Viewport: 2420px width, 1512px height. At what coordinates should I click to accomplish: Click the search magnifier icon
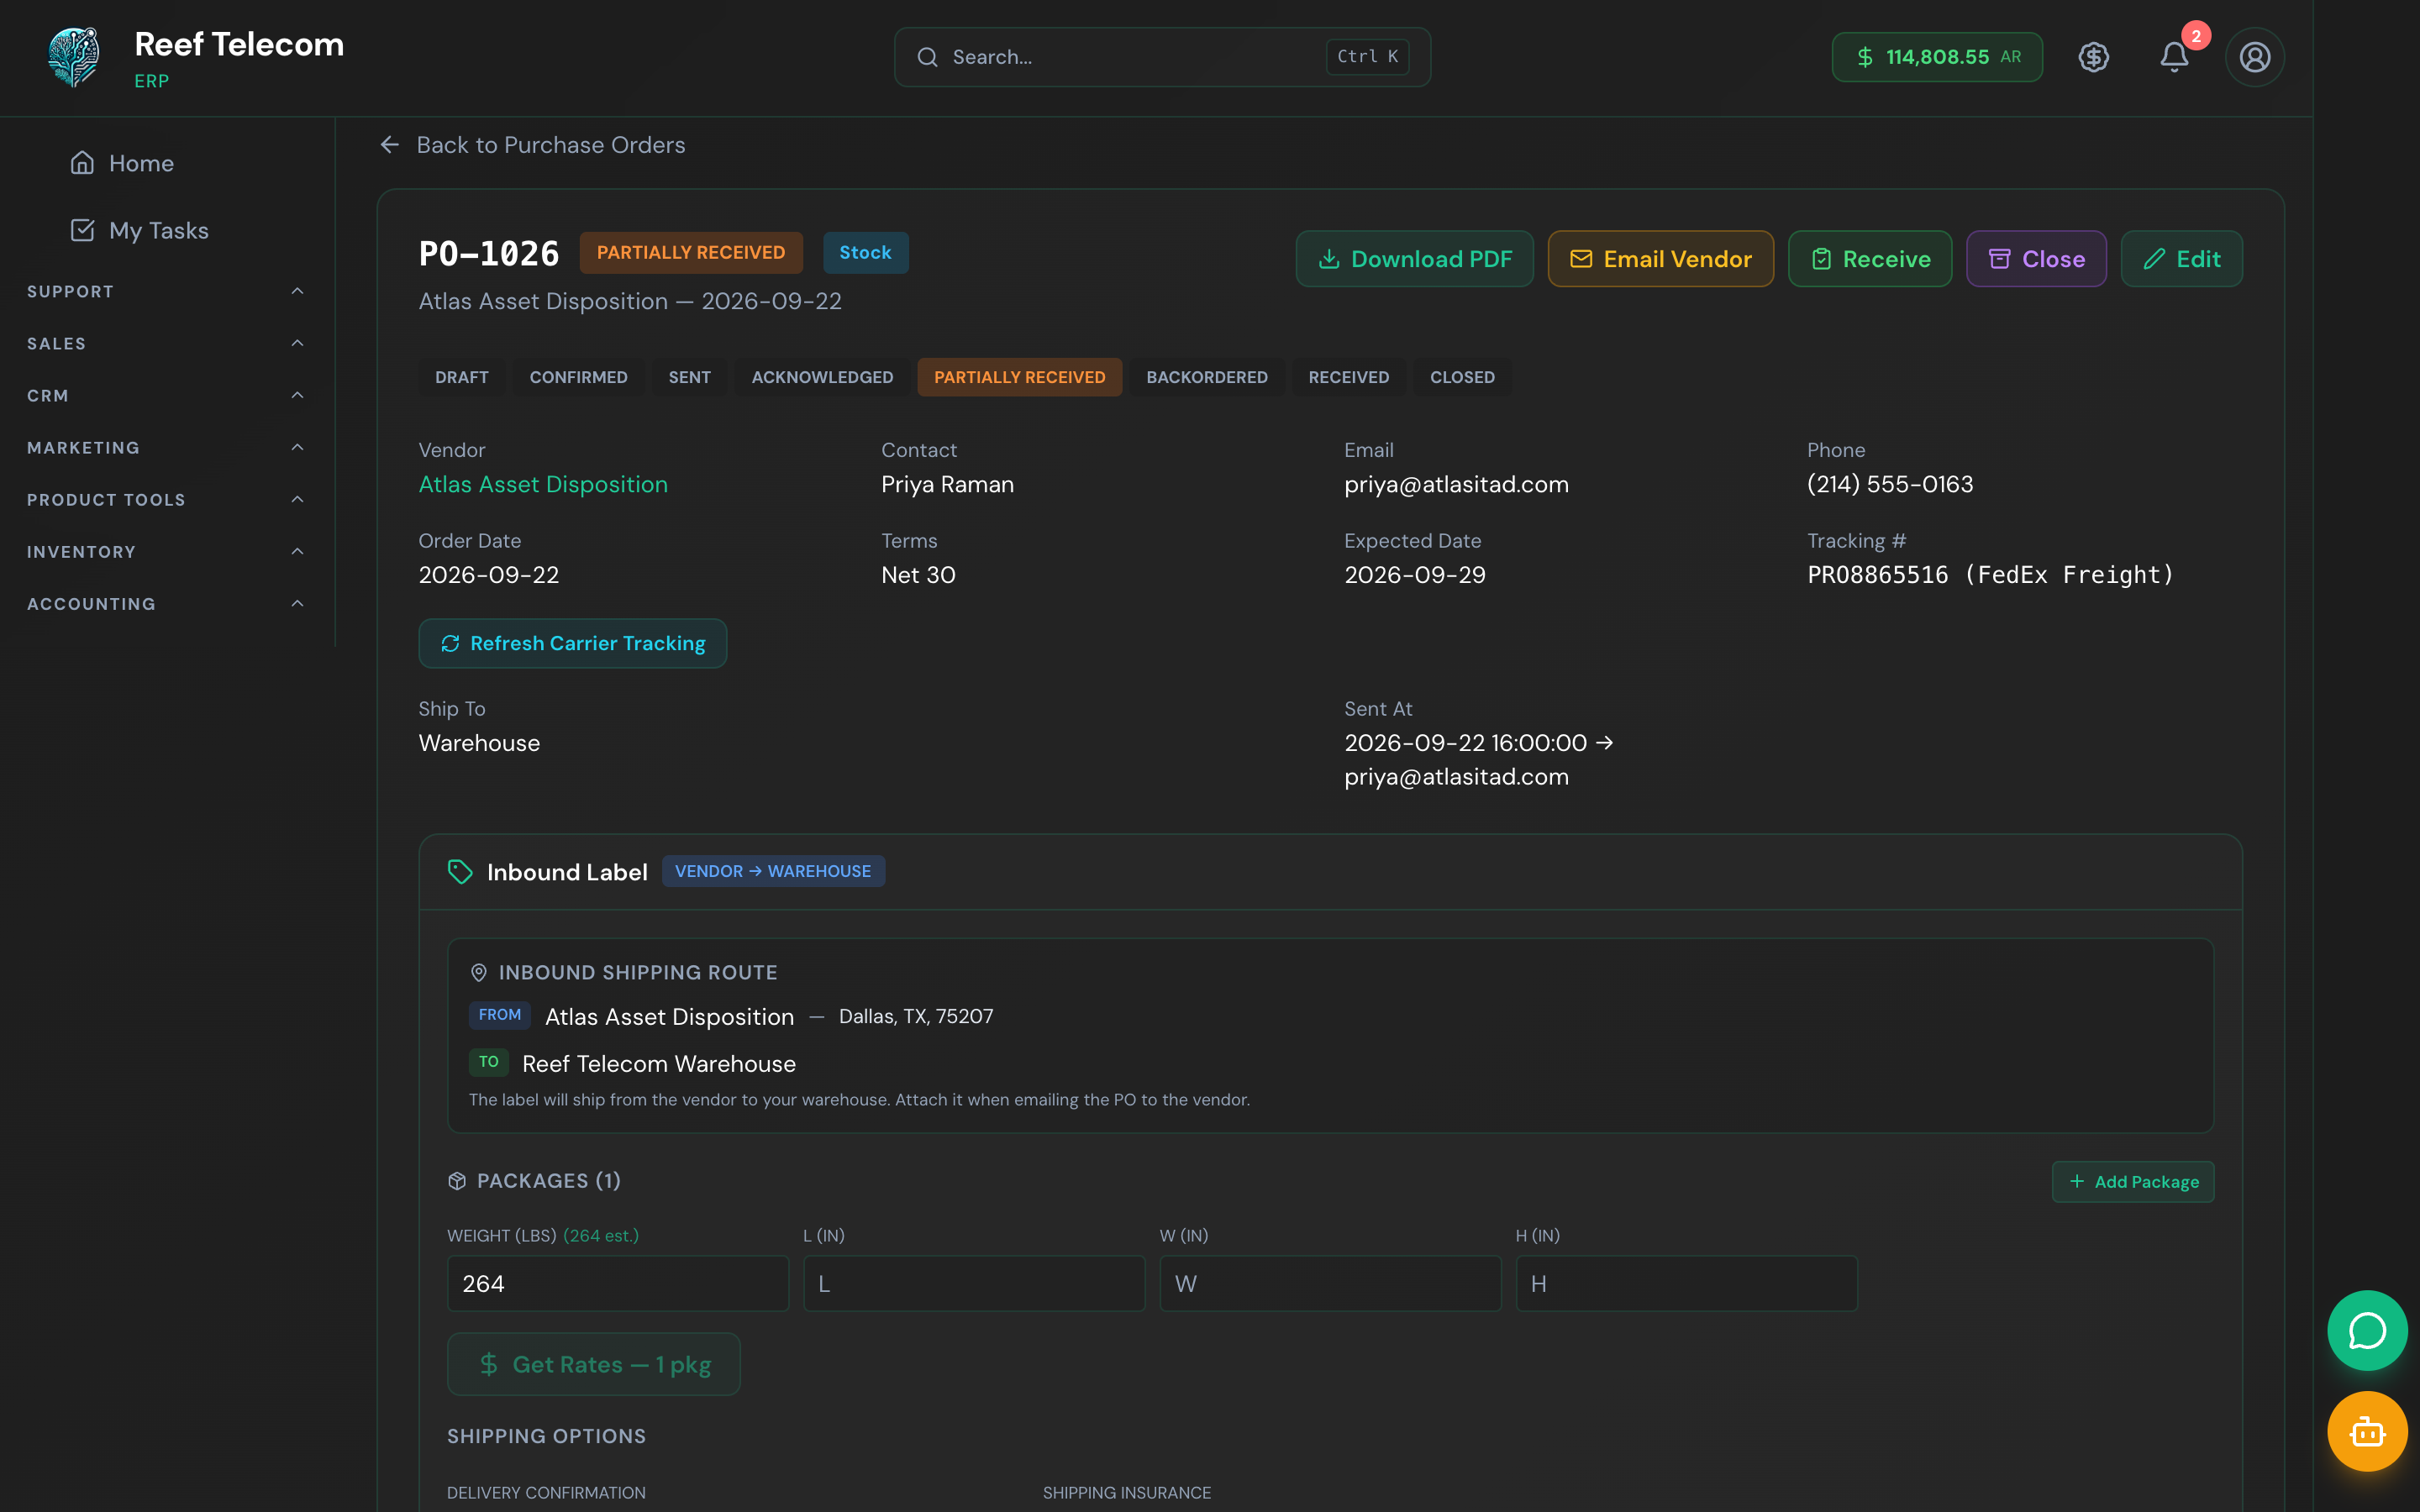pos(928,57)
